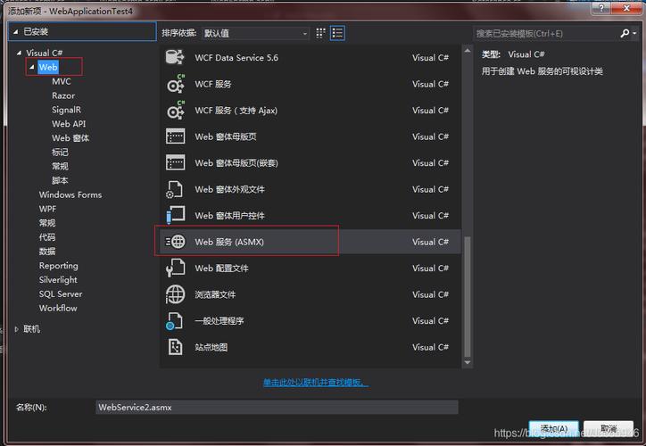Collapse the Web tree node

(32, 67)
